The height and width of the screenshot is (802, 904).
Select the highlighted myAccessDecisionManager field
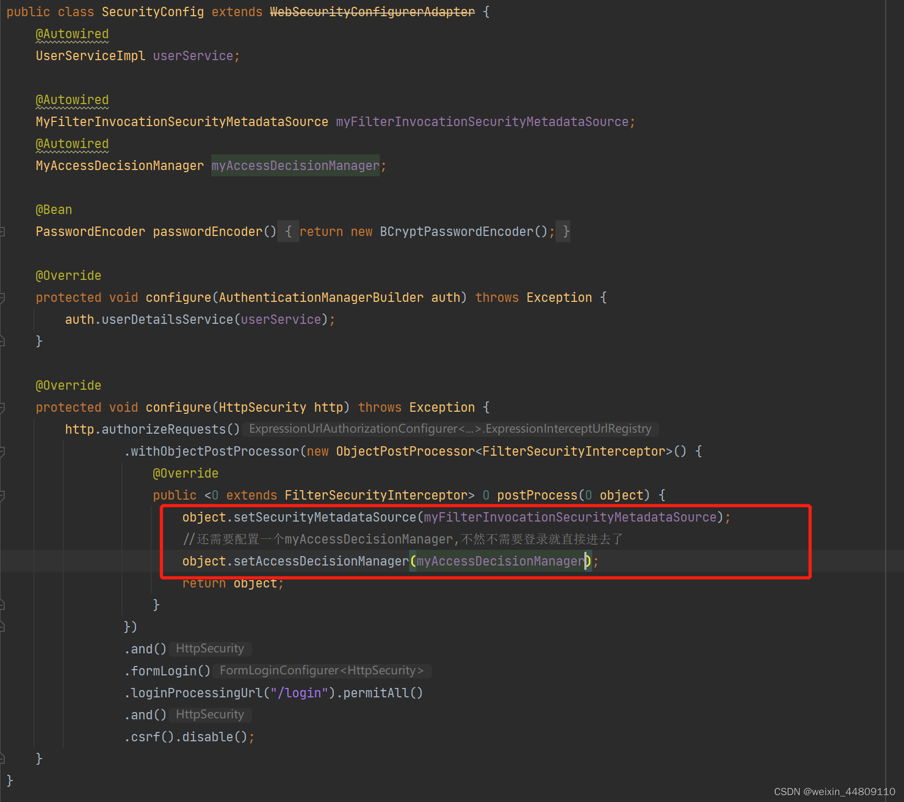295,165
